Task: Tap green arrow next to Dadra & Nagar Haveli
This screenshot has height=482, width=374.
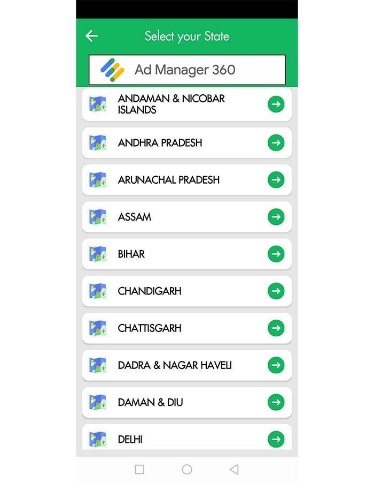Action: point(276,365)
